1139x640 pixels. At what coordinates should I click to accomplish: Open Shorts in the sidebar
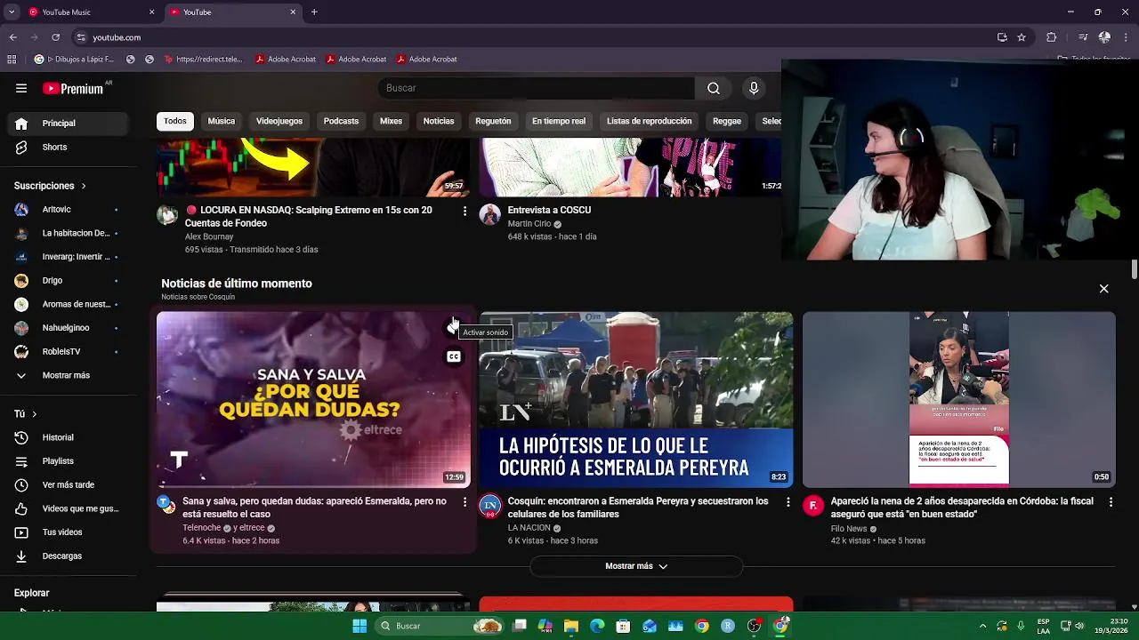tap(69, 147)
